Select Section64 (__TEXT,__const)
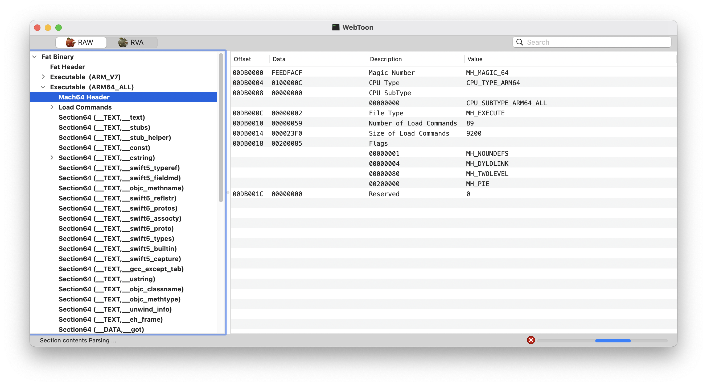 [x=104, y=148]
